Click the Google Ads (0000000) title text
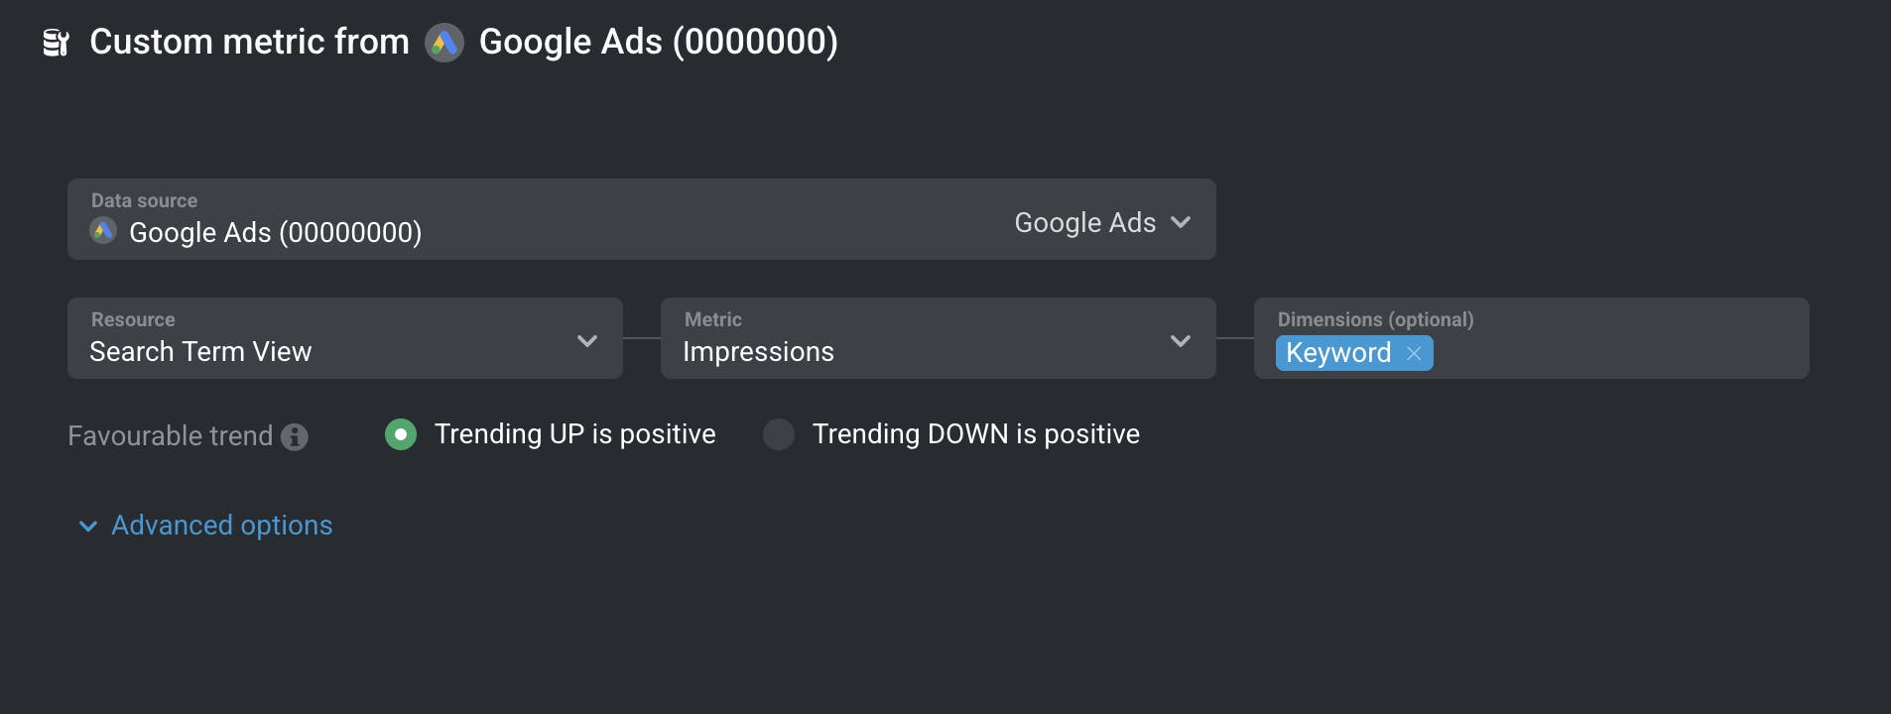The image size is (1891, 714). tap(659, 43)
